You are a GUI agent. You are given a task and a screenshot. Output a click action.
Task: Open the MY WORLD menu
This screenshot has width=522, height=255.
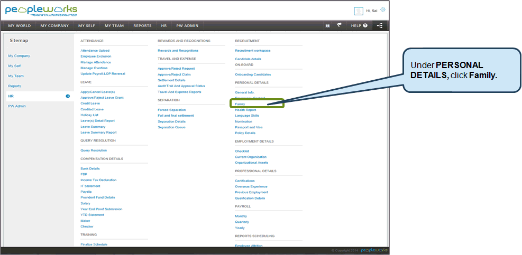tap(20, 25)
